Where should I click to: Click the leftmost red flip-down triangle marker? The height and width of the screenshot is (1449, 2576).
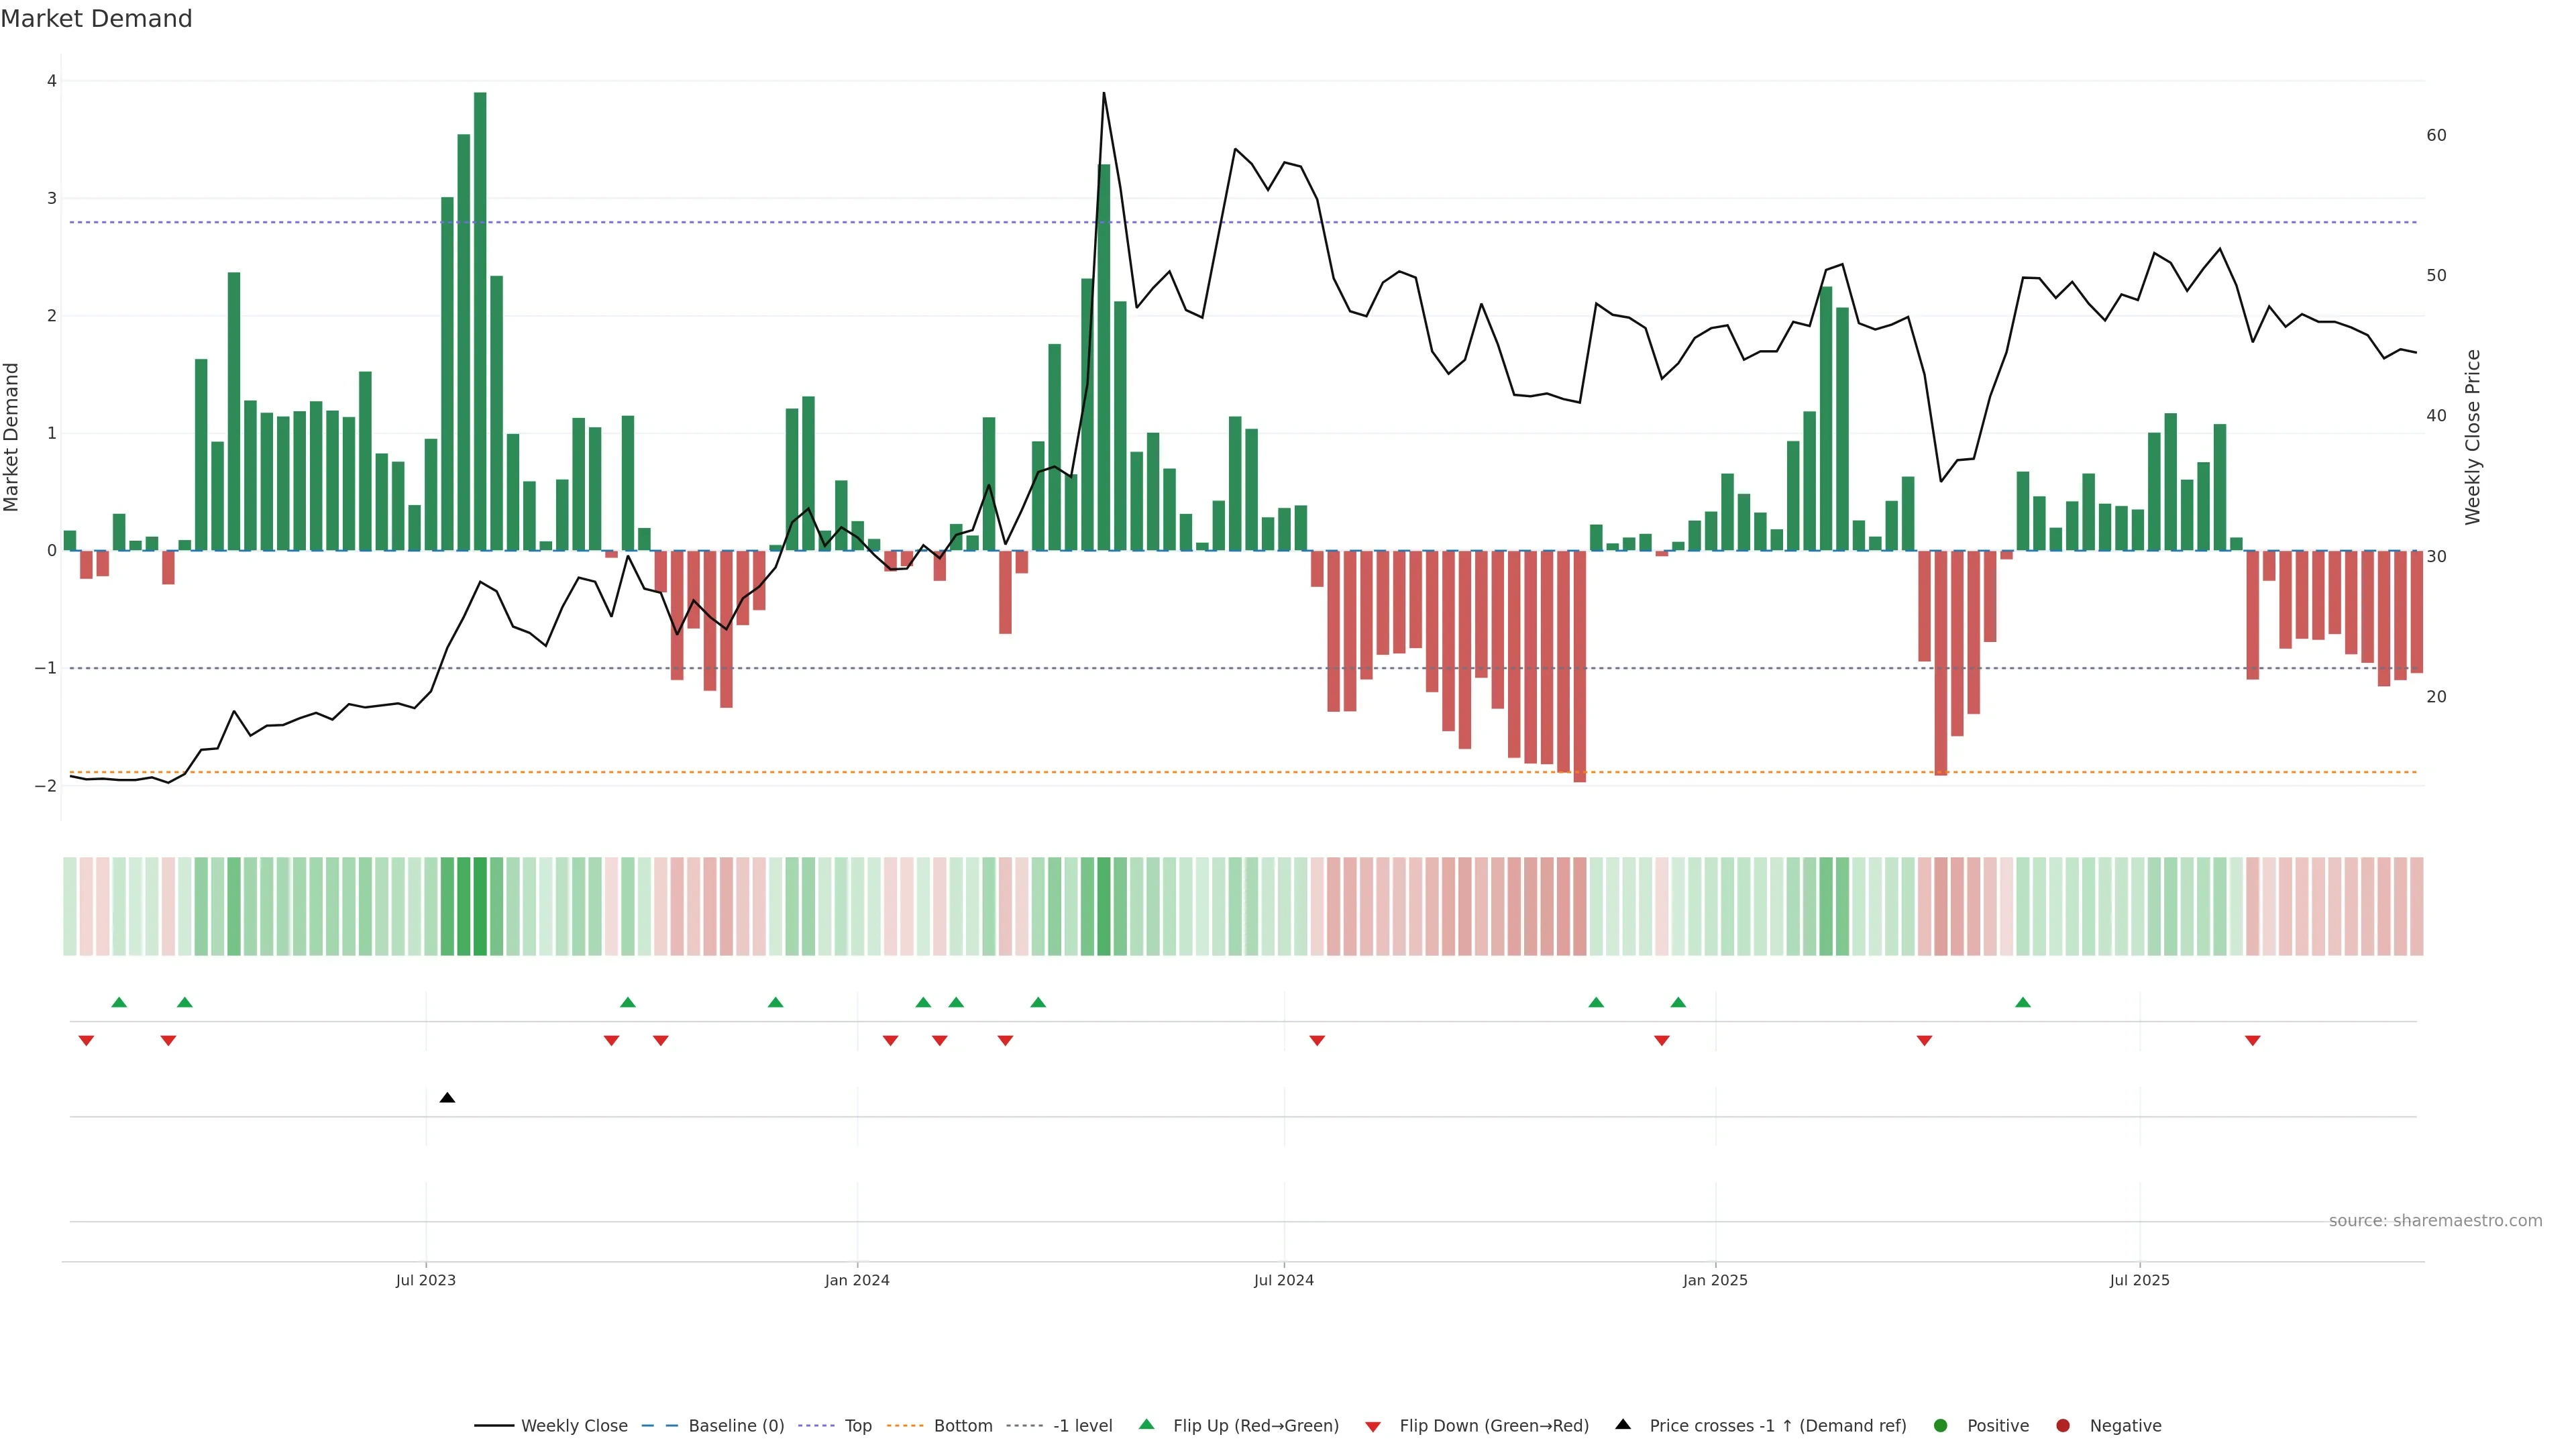[x=86, y=1041]
